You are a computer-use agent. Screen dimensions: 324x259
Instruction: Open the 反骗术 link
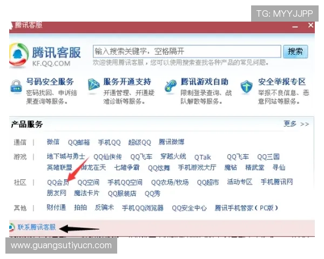pos(104,208)
